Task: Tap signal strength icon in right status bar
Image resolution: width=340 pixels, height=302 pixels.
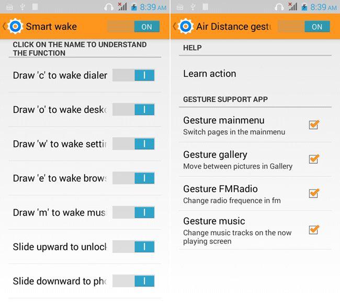Action: [293, 7]
